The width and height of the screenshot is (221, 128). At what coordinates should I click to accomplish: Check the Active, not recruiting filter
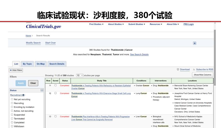coord(12,111)
